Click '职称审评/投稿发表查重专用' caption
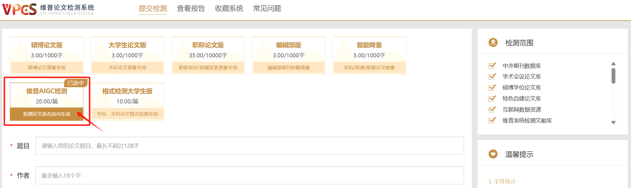This screenshot has width=631, height=188. coord(208,67)
